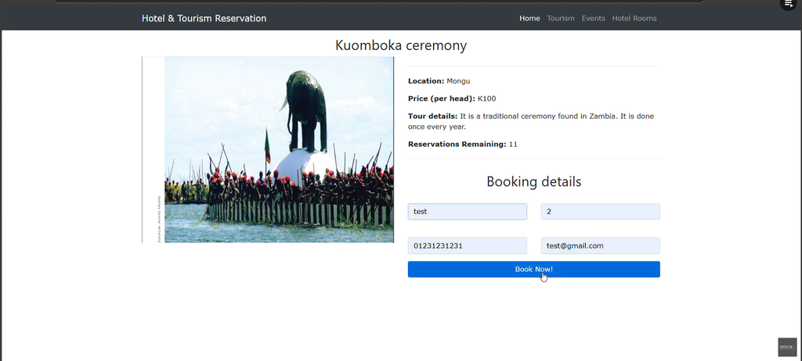Screen dimensions: 802x361
Task: Open the Tourism nav link
Action: pyautogui.click(x=561, y=19)
